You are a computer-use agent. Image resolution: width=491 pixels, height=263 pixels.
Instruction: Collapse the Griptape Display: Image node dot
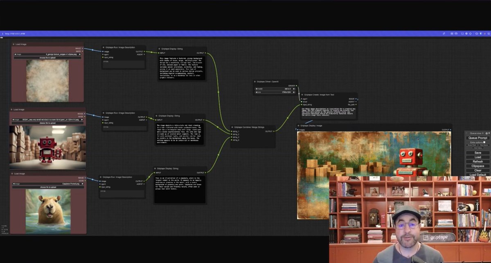click(299, 126)
